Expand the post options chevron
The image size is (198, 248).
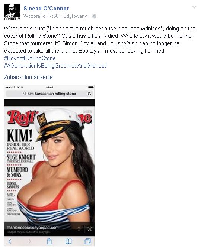click(x=194, y=7)
